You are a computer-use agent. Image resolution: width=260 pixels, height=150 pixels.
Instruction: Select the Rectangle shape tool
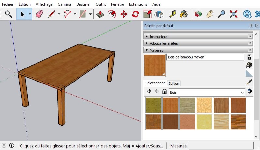[83, 14]
